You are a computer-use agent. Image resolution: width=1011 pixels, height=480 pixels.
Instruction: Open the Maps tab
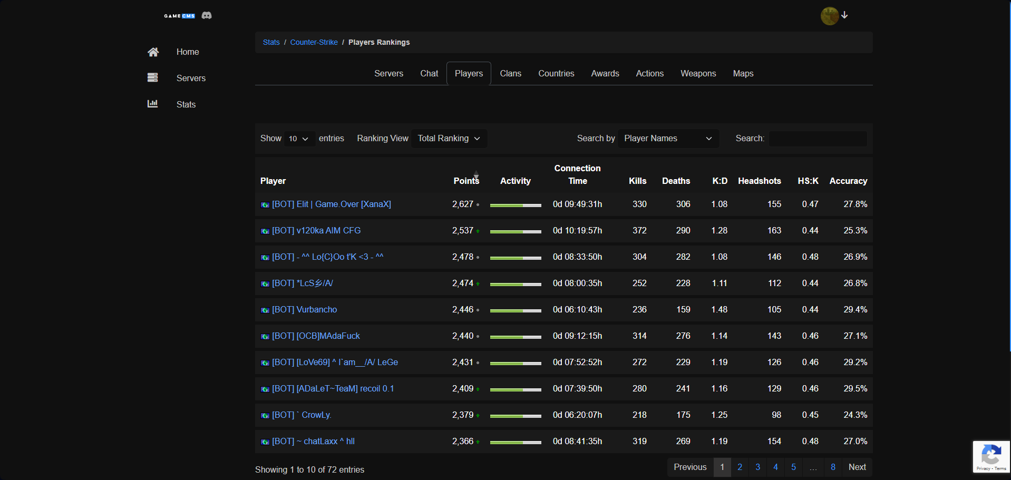pyautogui.click(x=743, y=74)
